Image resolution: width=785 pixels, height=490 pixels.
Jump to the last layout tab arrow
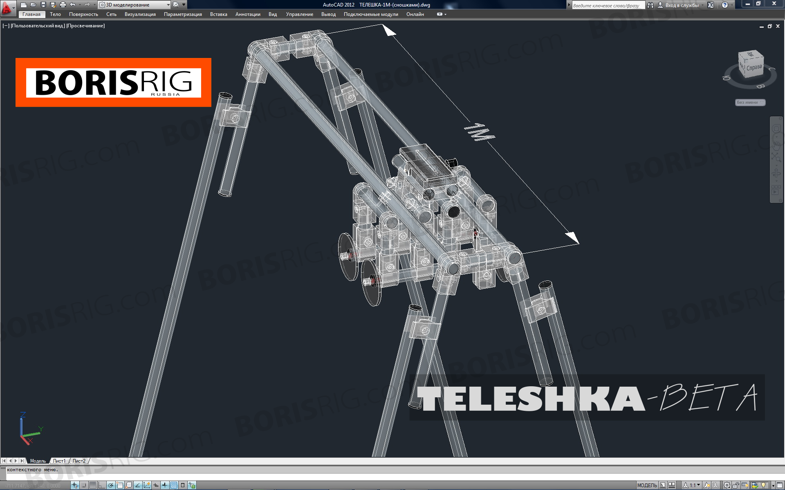pyautogui.click(x=22, y=461)
